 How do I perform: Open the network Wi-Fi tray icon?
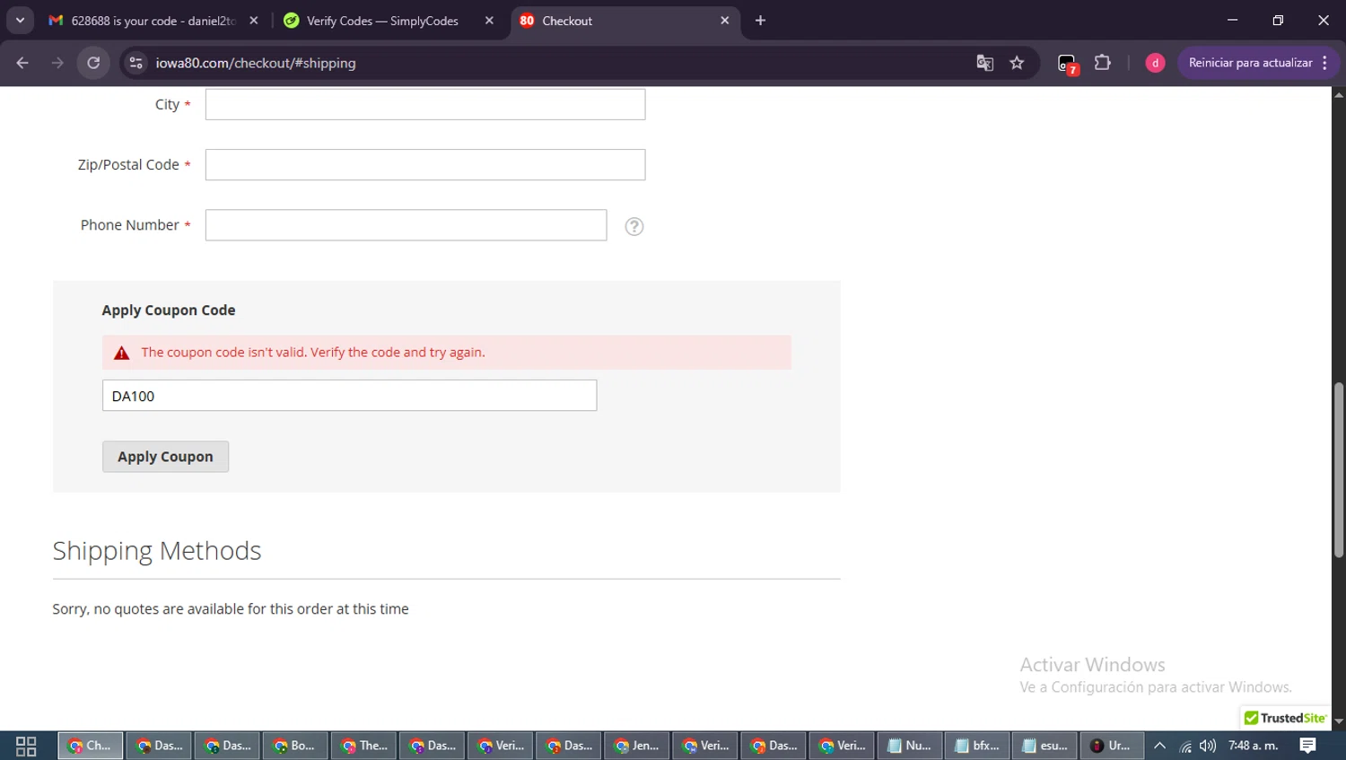click(1185, 746)
